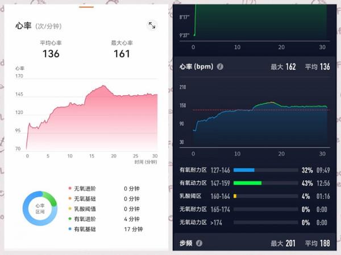
Task: Click the 有氧进阶 legend label
Action: point(85,219)
